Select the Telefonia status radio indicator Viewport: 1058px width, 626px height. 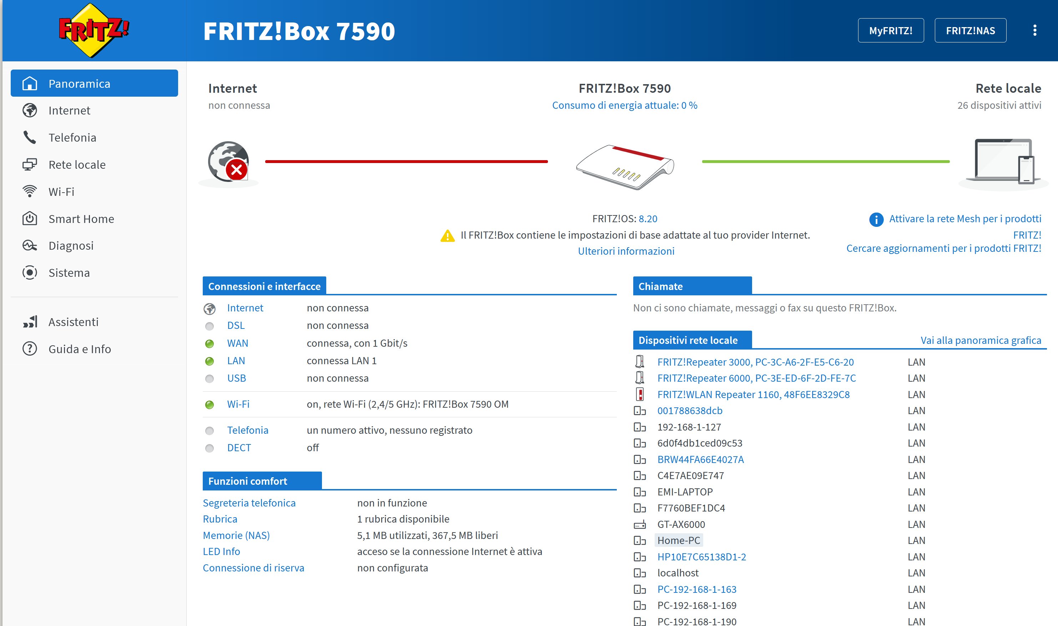(209, 430)
